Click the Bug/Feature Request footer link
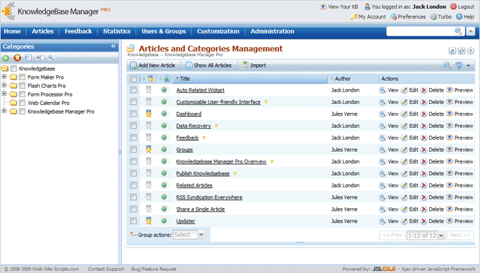The width and height of the screenshot is (480, 273). coord(154,269)
